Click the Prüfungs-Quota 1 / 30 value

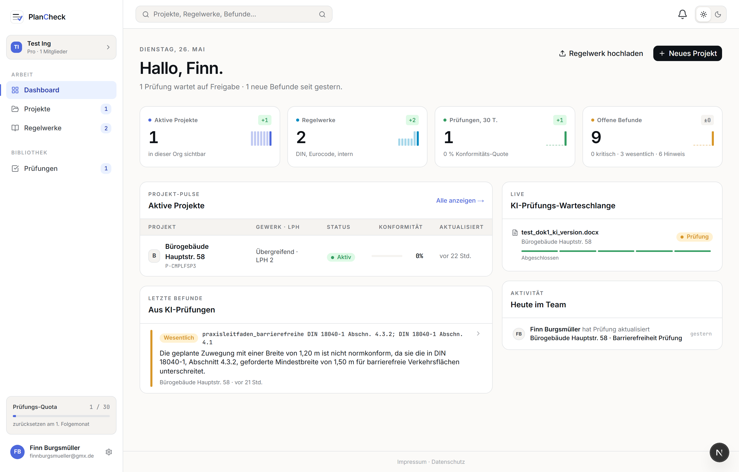pos(100,407)
